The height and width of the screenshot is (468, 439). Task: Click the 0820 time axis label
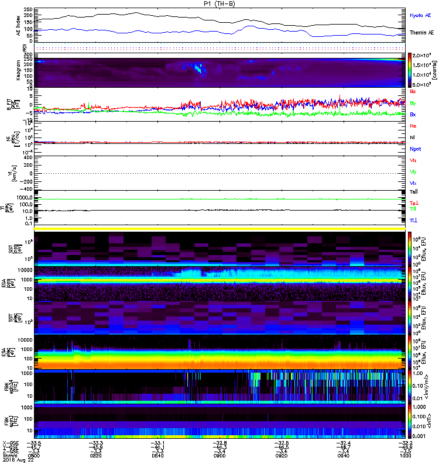(x=95, y=456)
